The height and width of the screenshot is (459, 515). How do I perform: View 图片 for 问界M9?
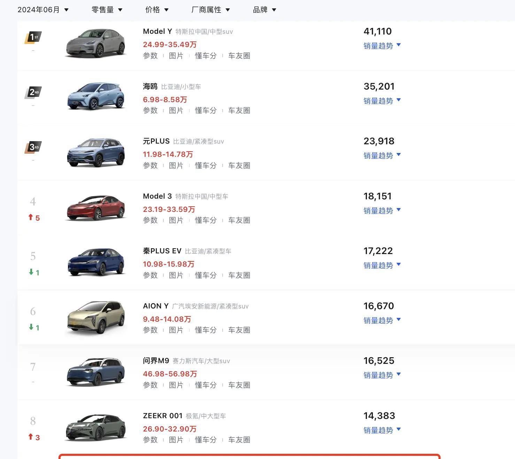(x=176, y=385)
